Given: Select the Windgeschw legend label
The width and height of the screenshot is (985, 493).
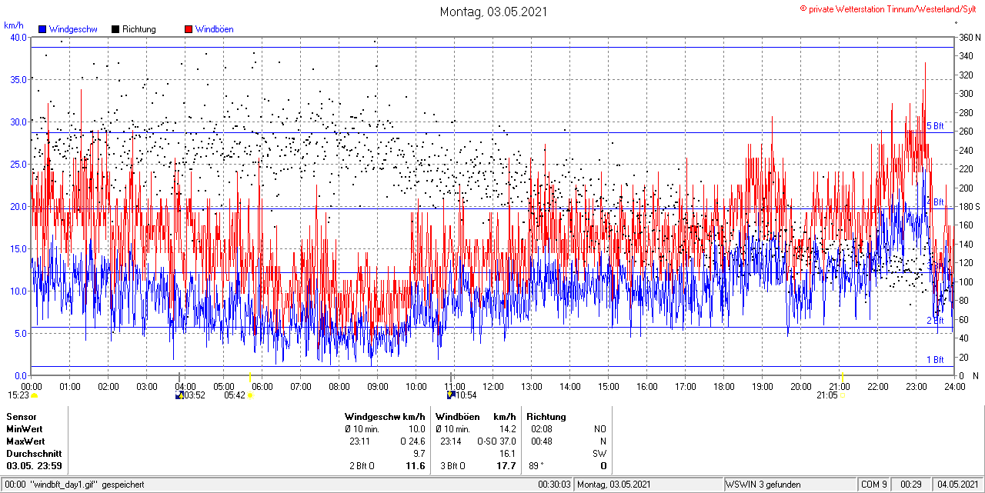Looking at the screenshot, I should tap(73, 29).
